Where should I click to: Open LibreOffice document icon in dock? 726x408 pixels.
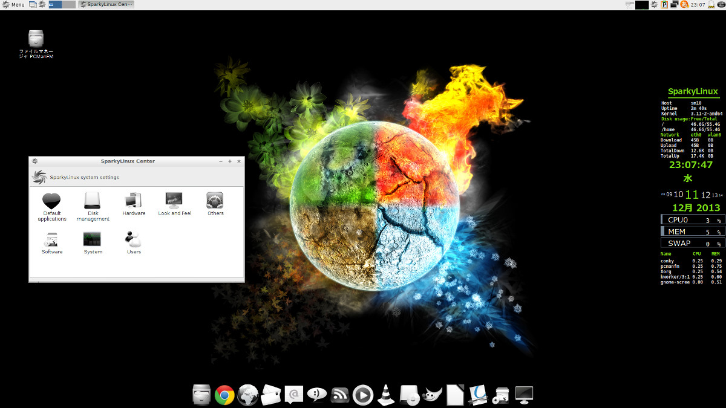click(x=455, y=395)
